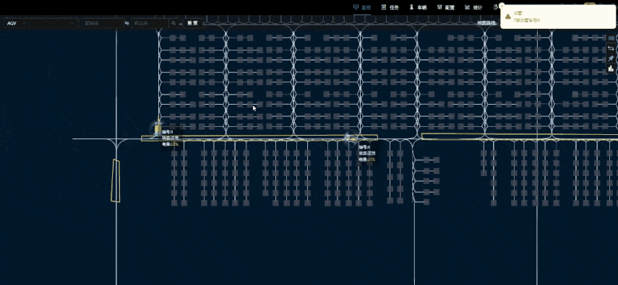Open the 监控 monitoring tab
This screenshot has height=285, width=618.
click(362, 7)
